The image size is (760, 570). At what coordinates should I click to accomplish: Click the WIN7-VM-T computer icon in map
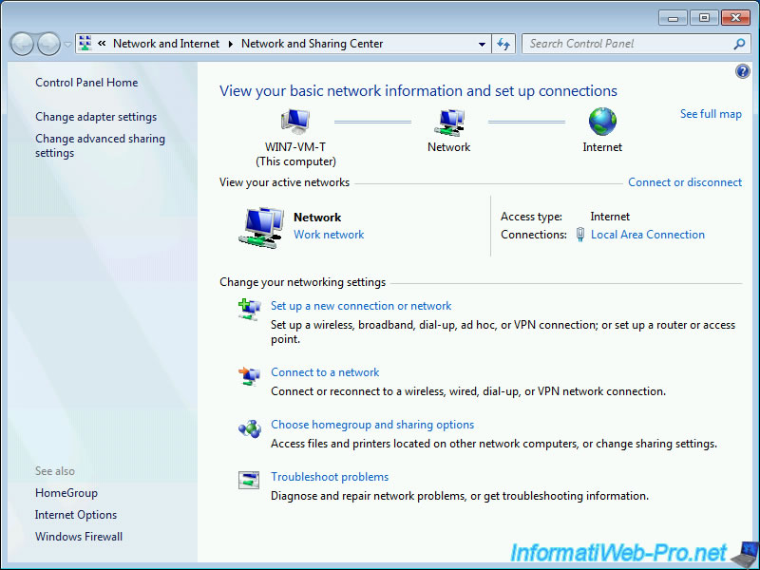tap(295, 122)
